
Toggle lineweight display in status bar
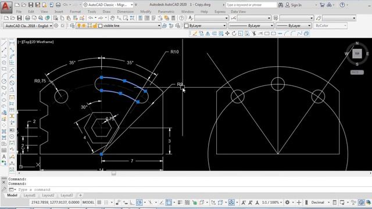(x=180, y=203)
